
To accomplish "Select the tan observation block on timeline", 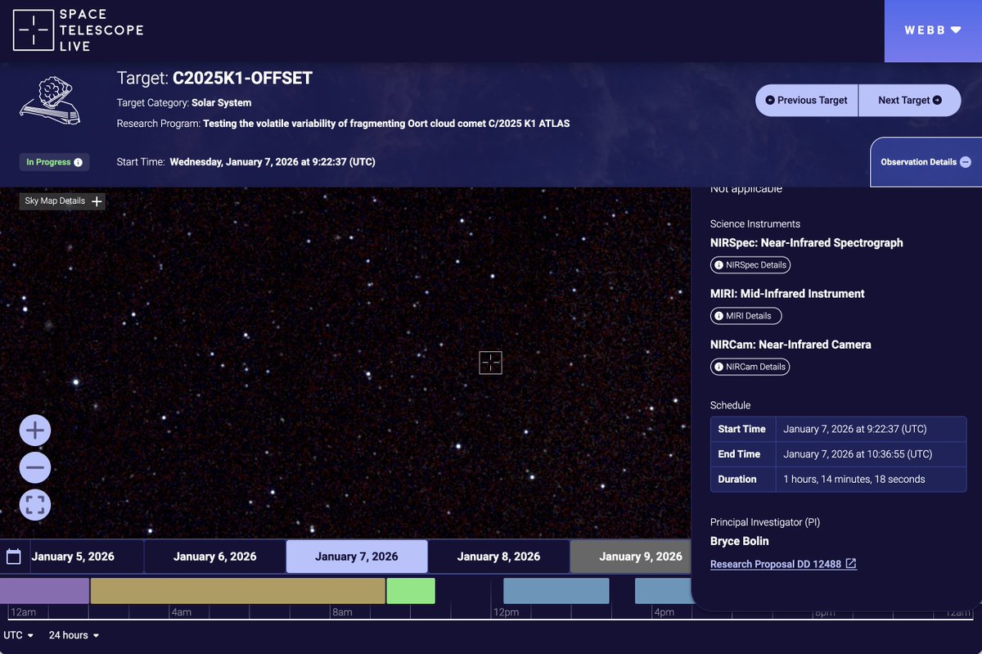I will tap(237, 591).
